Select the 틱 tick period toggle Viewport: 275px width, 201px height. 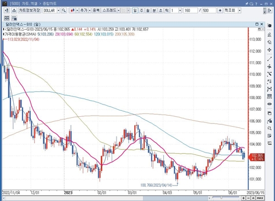click(167, 10)
